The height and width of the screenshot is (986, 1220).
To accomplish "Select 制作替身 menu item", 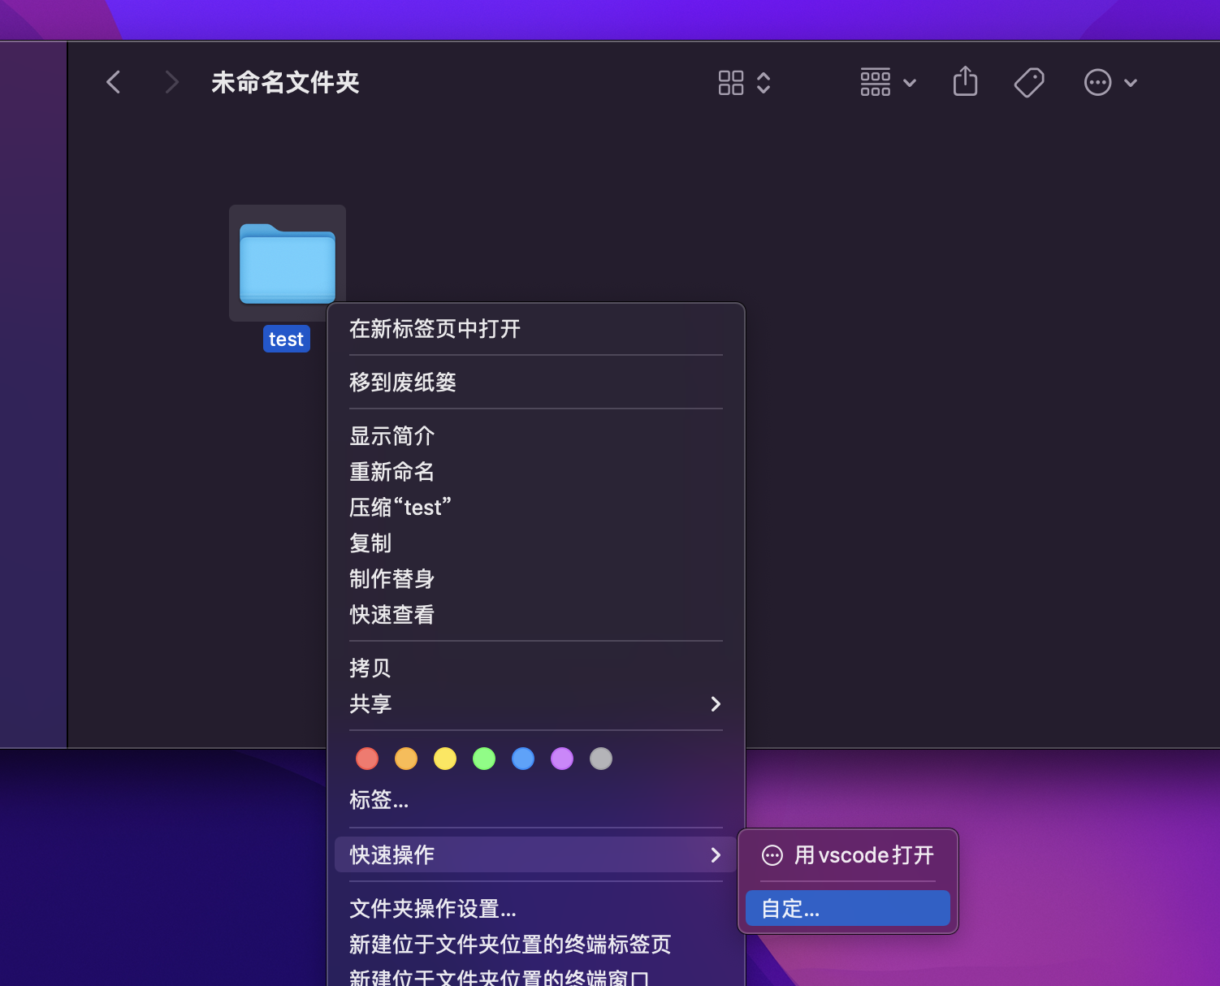I will tap(535, 579).
